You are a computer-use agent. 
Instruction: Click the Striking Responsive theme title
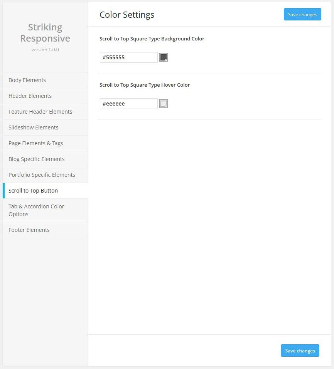click(45, 33)
